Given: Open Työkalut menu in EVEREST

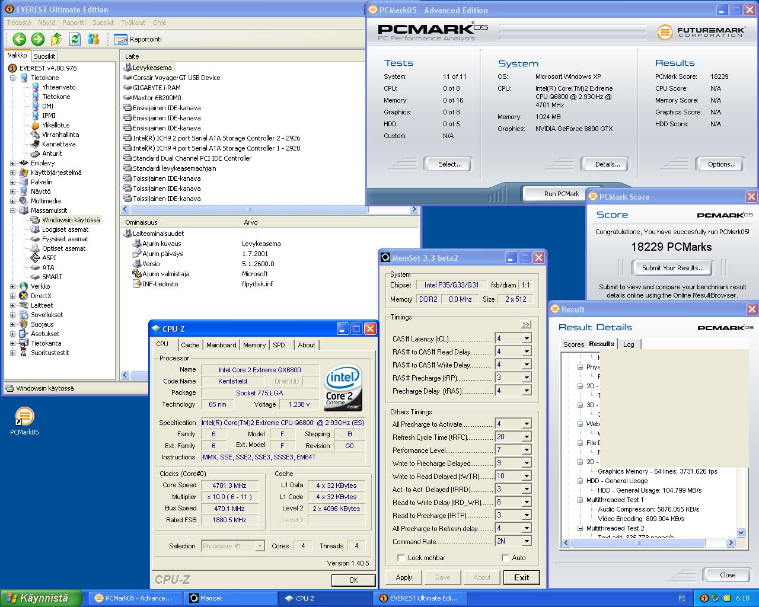Looking at the screenshot, I should tap(133, 23).
